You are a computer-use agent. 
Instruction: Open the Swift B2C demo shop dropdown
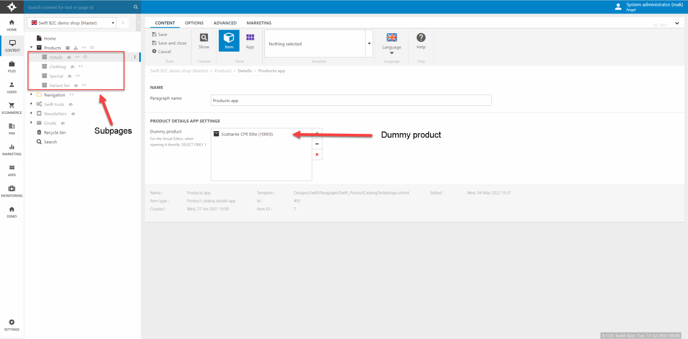71,23
